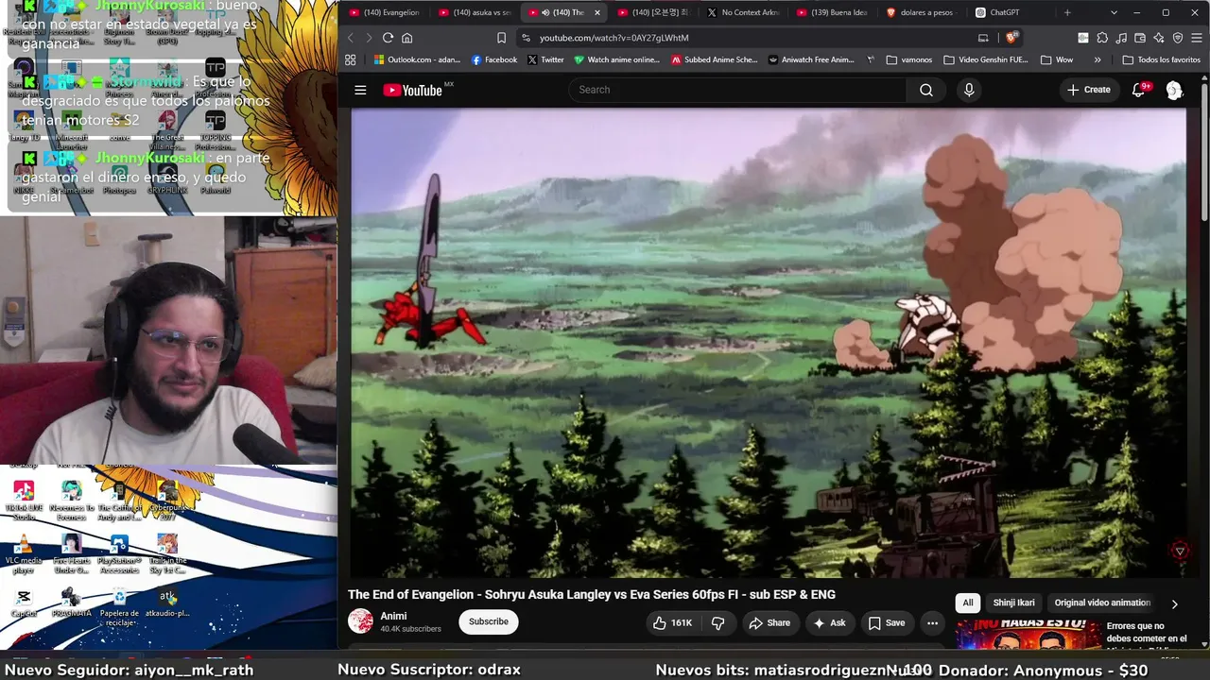Launch TikTok LIVE Studio desktop shortcut
Screen dimensions: 1210x680
(24, 500)
